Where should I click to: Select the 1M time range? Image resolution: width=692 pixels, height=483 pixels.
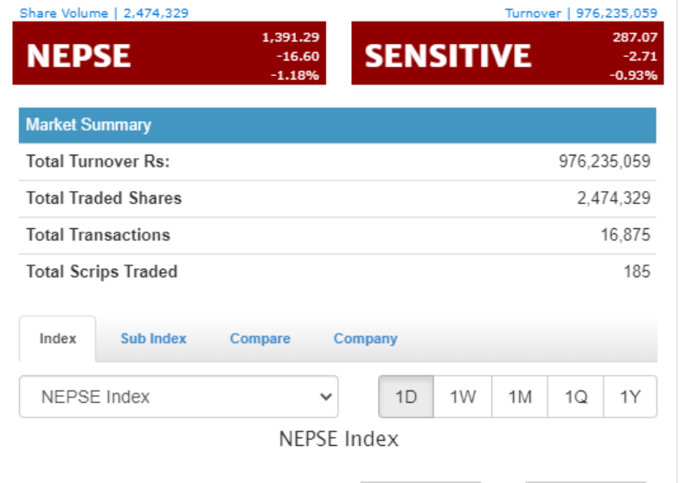(x=520, y=397)
